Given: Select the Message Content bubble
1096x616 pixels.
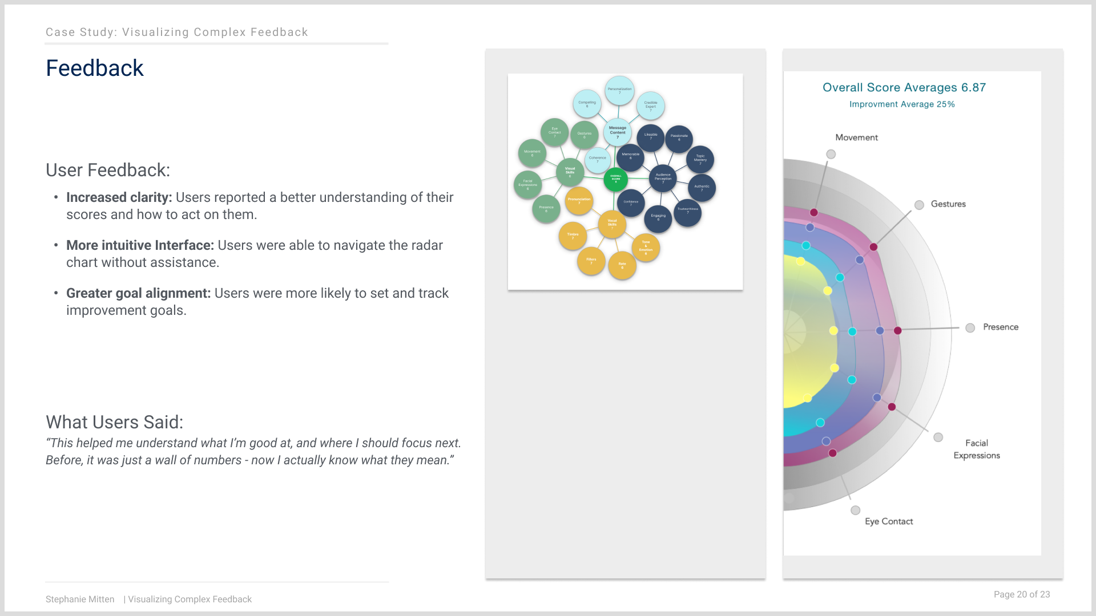Looking at the screenshot, I should [617, 131].
